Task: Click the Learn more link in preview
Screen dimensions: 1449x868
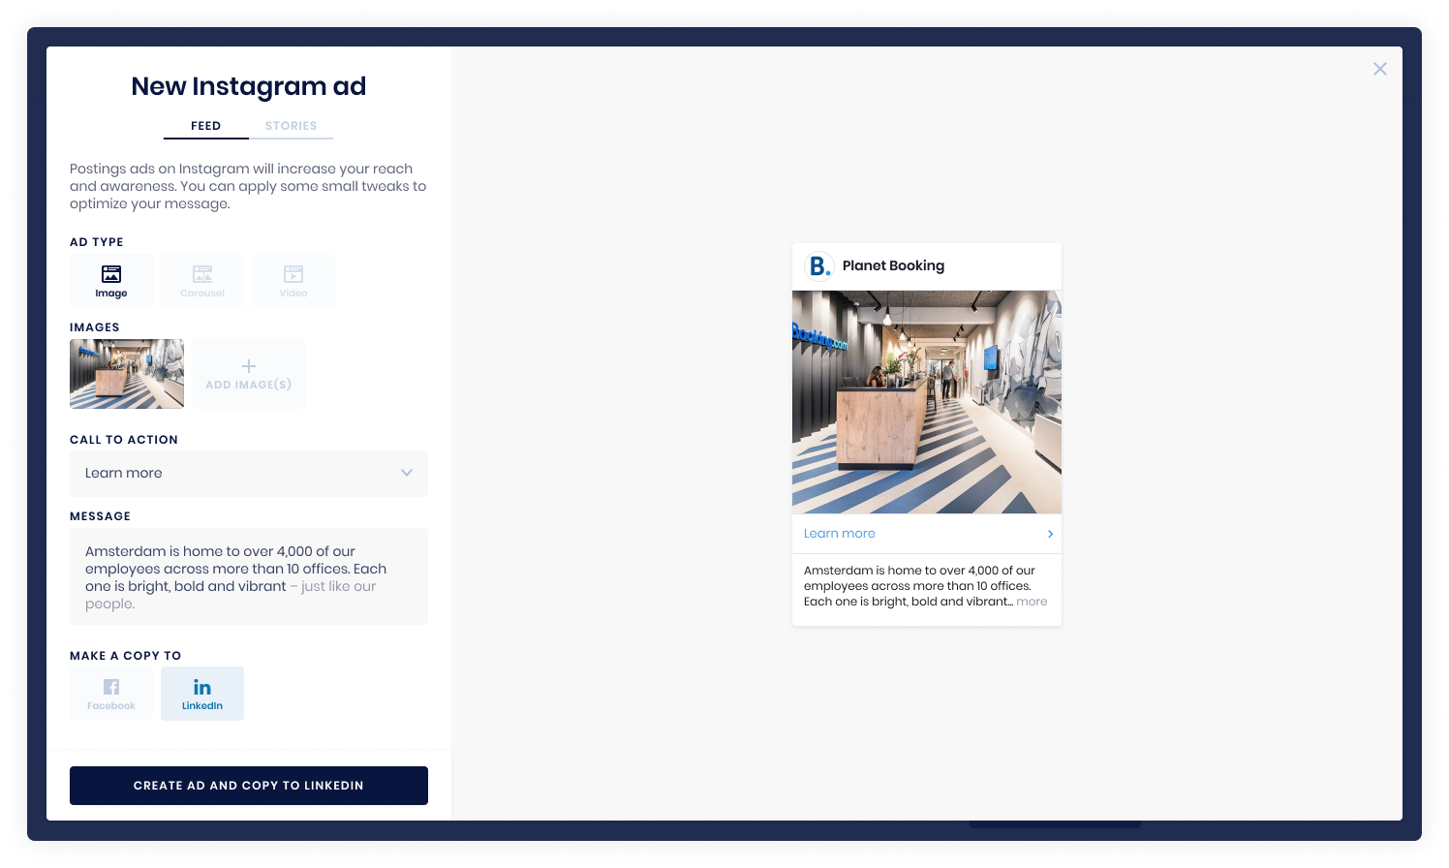Action: point(840,534)
